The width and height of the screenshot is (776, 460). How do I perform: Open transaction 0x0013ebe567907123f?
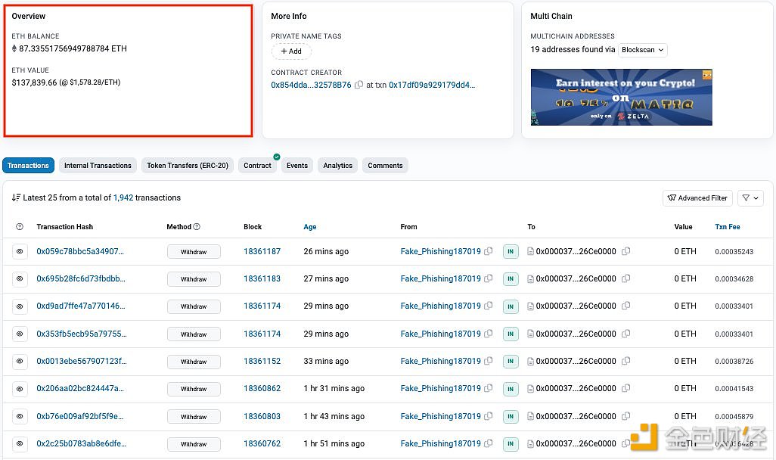(82, 361)
